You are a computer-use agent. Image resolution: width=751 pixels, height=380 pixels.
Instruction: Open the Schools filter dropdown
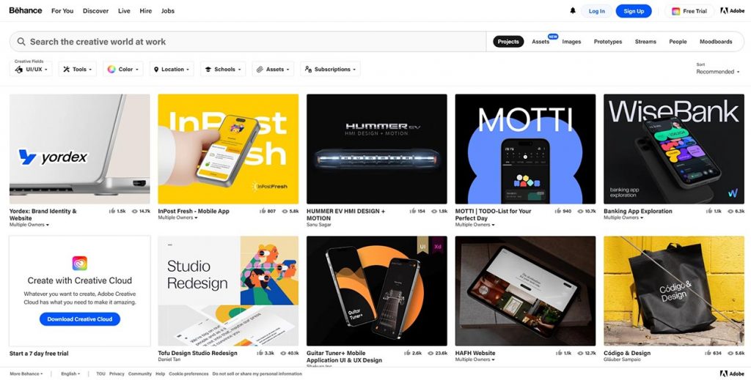(223, 70)
